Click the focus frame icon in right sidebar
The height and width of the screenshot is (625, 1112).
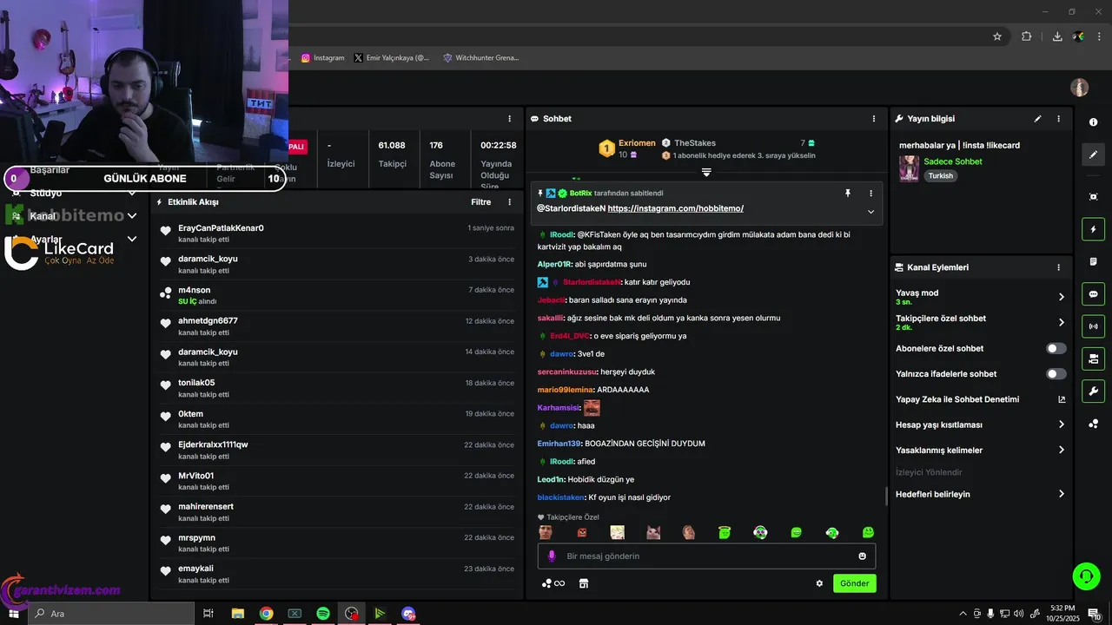click(1093, 197)
